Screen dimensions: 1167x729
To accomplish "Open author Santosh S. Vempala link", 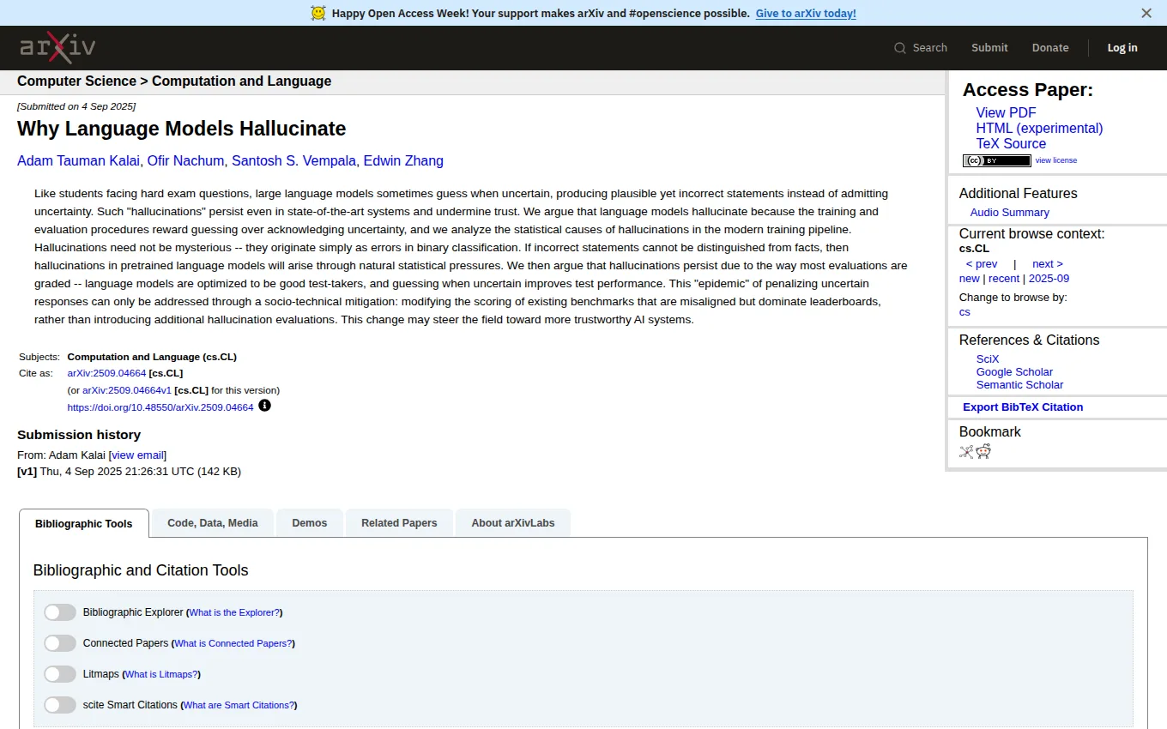I will pos(294,161).
